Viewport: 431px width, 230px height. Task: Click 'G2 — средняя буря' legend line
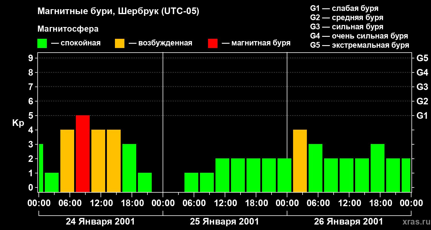point(347,18)
